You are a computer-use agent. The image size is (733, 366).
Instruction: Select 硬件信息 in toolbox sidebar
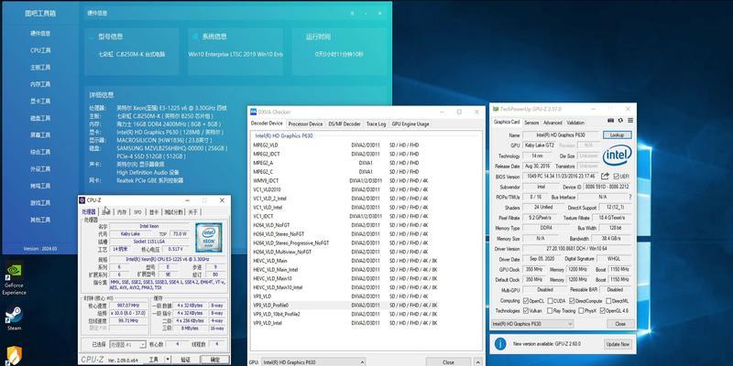pos(40,34)
